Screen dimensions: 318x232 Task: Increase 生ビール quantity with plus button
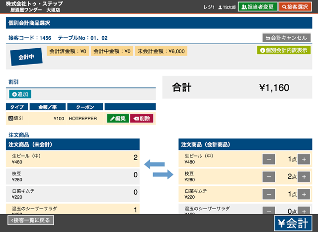(304, 159)
